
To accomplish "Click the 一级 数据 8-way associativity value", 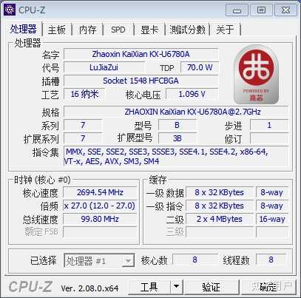I will tap(272, 192).
